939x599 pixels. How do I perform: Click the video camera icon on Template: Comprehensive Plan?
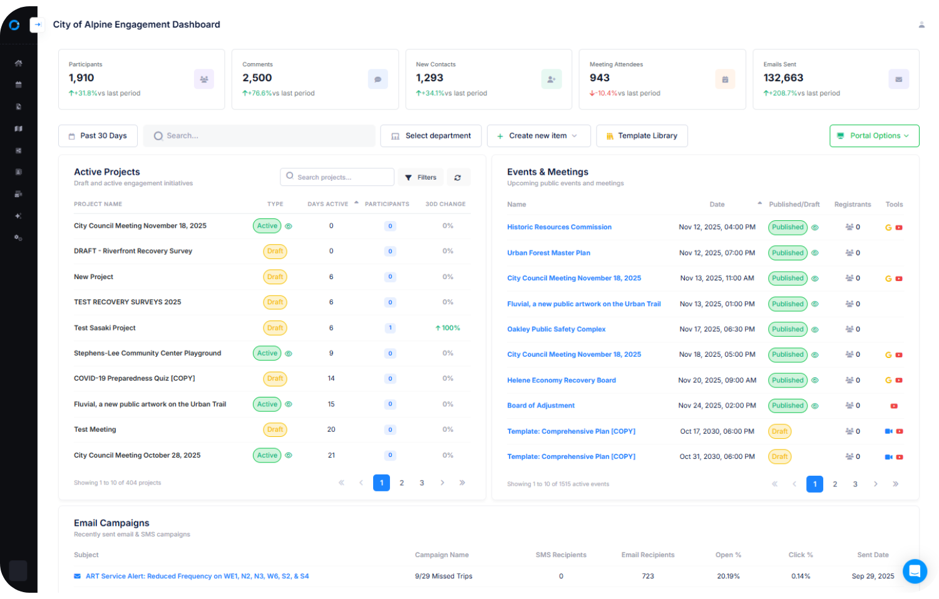pos(888,431)
